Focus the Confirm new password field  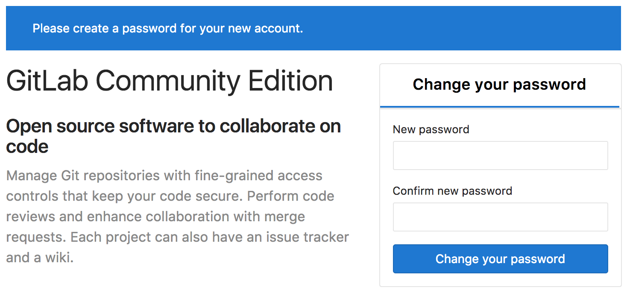(x=500, y=217)
